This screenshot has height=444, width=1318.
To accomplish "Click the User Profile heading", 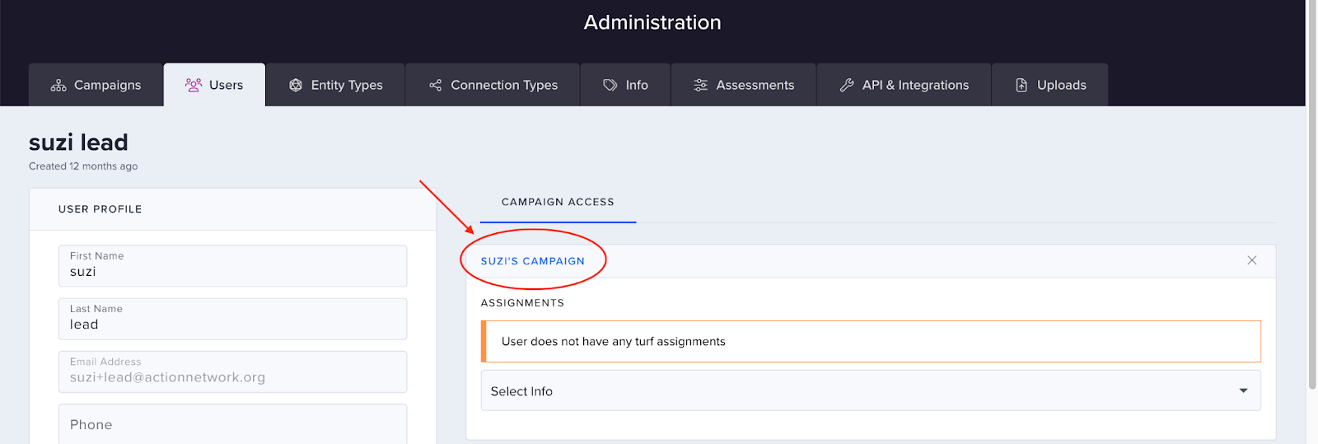I will [x=100, y=209].
